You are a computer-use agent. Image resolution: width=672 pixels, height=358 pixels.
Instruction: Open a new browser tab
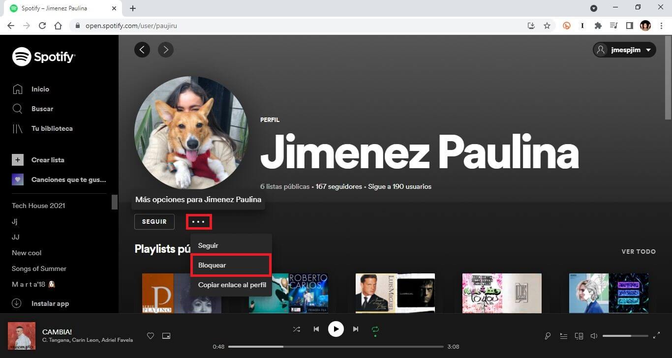(x=132, y=8)
